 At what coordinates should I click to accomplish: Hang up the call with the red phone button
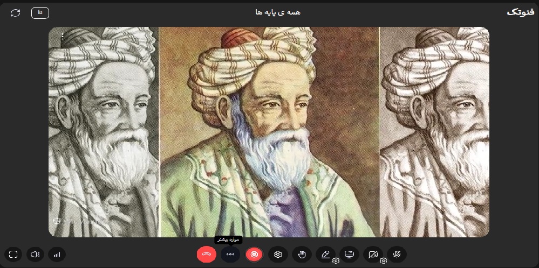click(x=206, y=255)
